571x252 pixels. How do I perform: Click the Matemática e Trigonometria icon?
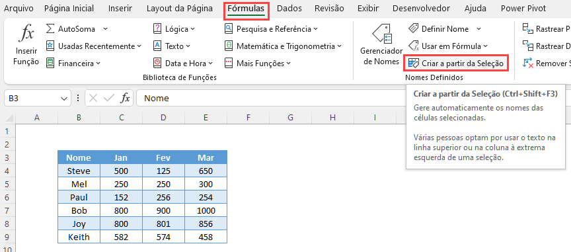pyautogui.click(x=229, y=46)
